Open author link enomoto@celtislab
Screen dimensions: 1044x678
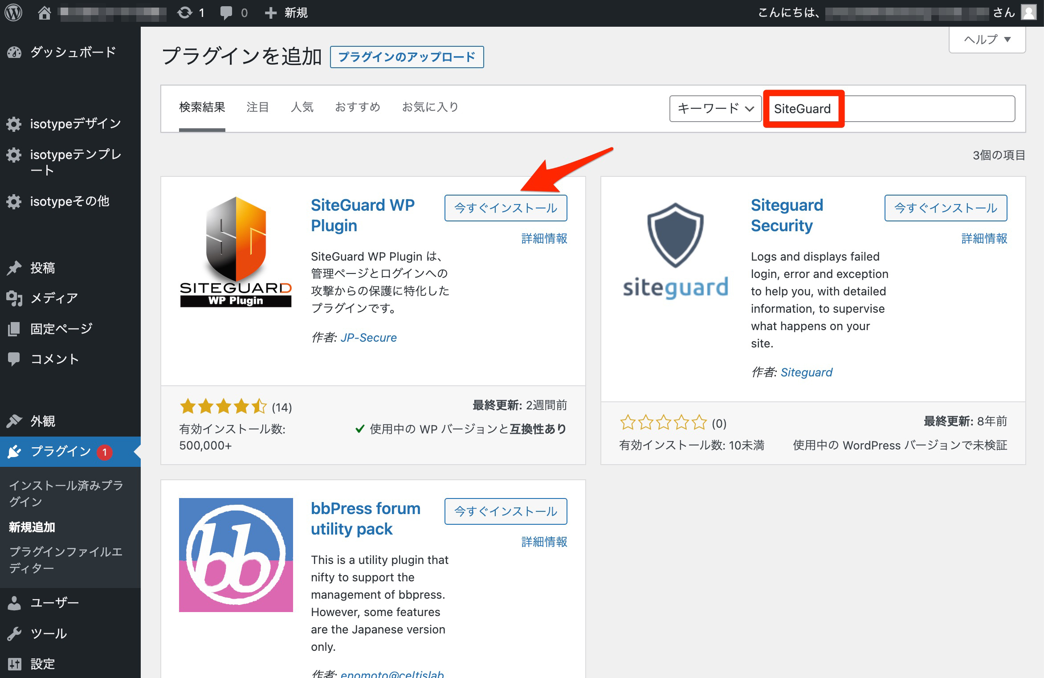coord(392,674)
